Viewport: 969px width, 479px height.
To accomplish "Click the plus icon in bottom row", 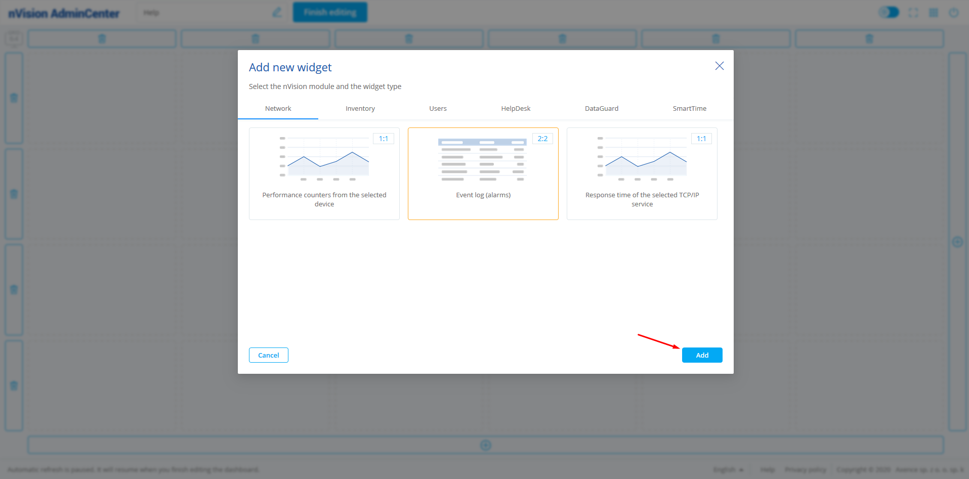I will point(486,445).
